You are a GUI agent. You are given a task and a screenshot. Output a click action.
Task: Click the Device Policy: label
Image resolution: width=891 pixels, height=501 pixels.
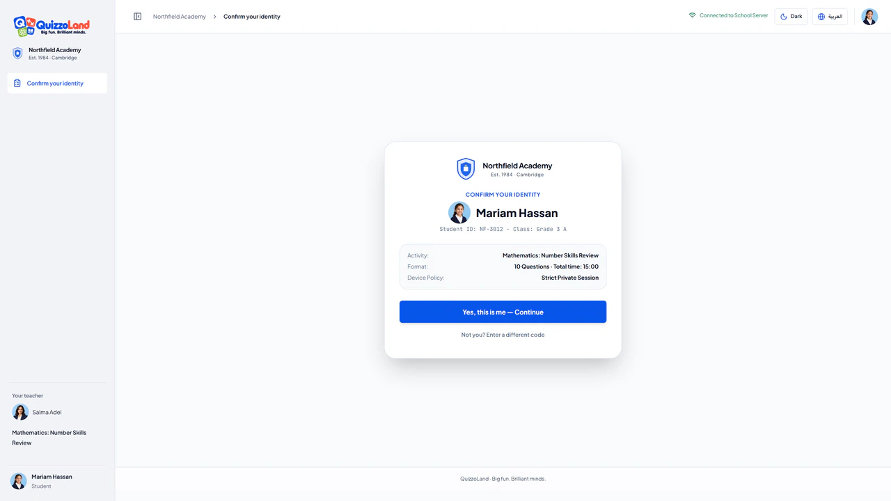pyautogui.click(x=425, y=278)
